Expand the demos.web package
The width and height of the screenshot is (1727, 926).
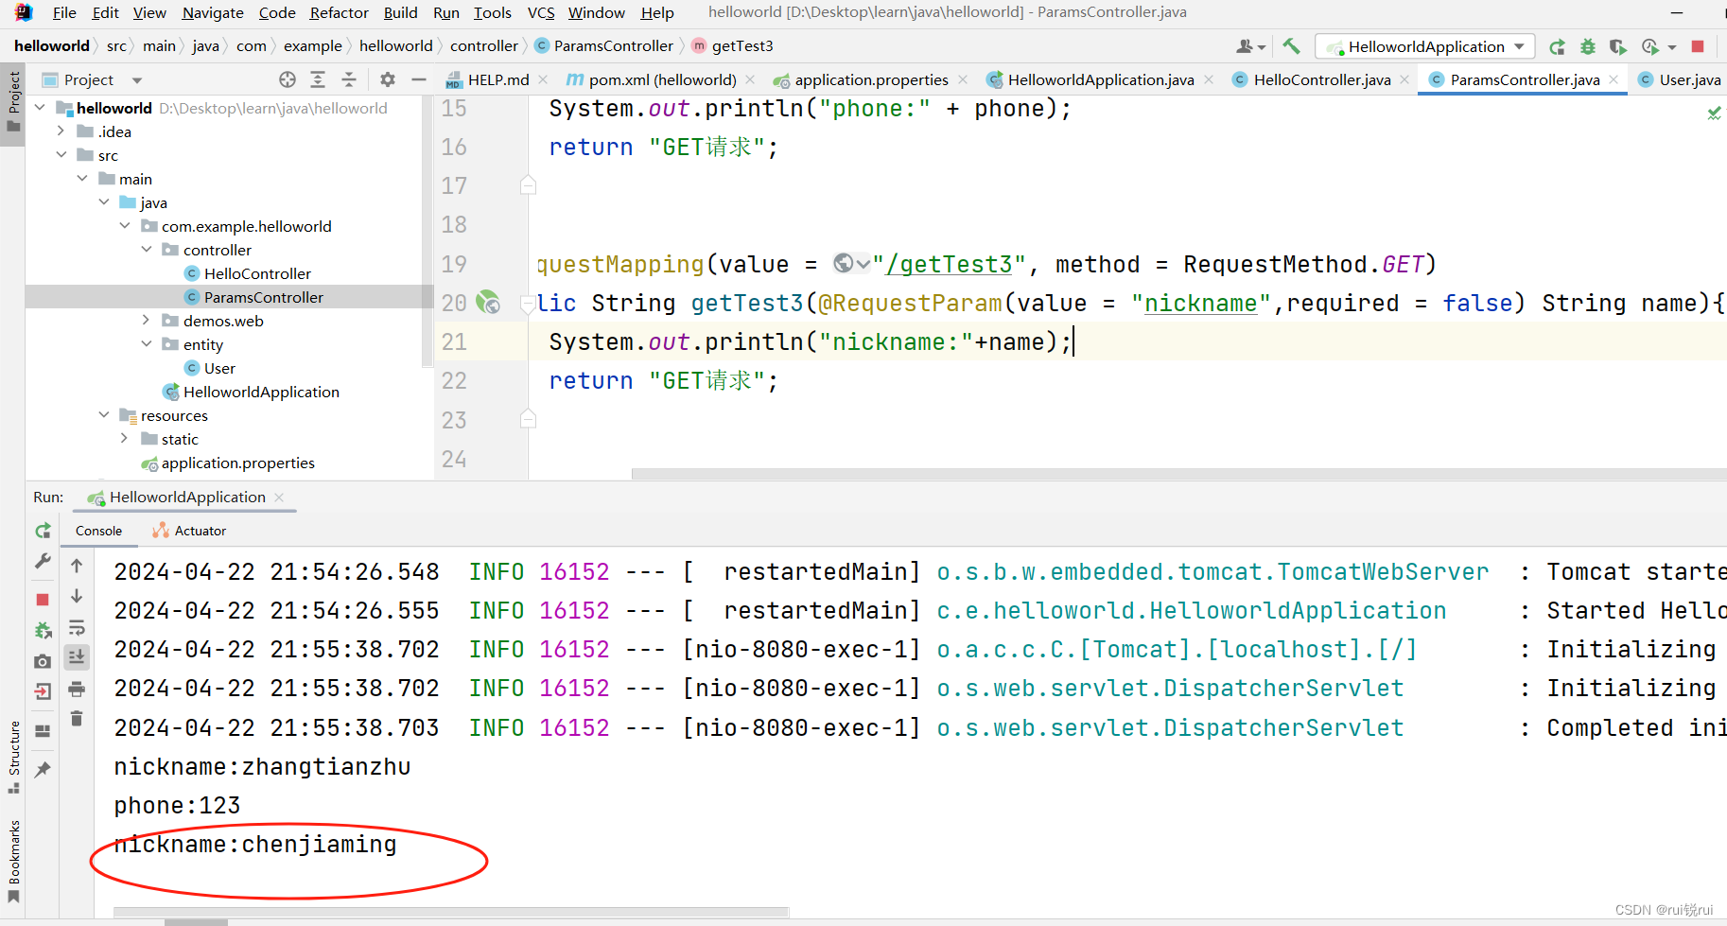click(144, 320)
